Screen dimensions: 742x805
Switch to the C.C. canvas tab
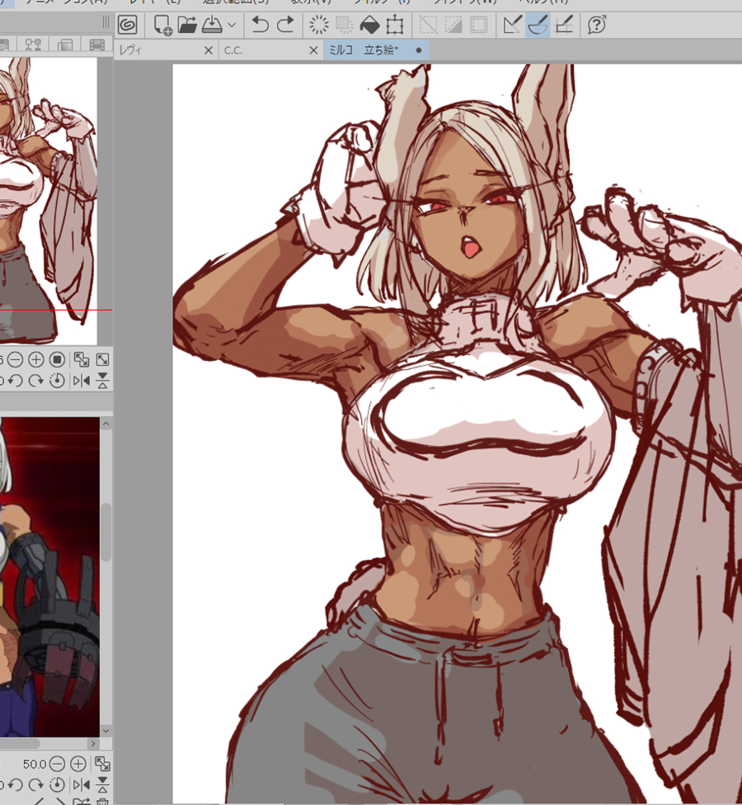click(264, 50)
